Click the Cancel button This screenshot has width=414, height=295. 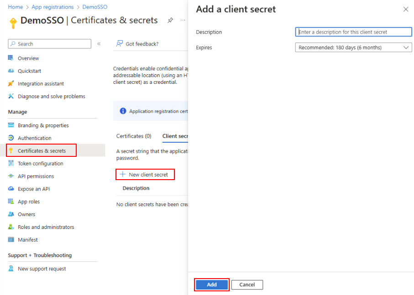[247, 285]
